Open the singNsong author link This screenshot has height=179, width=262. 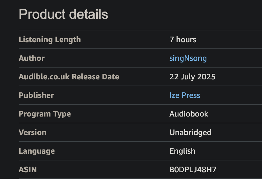click(x=188, y=58)
